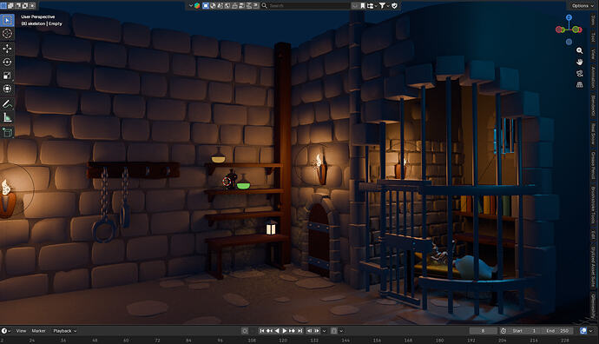Click the bookmark icon beside the search field
Viewport: 599px width, 344px height.
[363, 6]
